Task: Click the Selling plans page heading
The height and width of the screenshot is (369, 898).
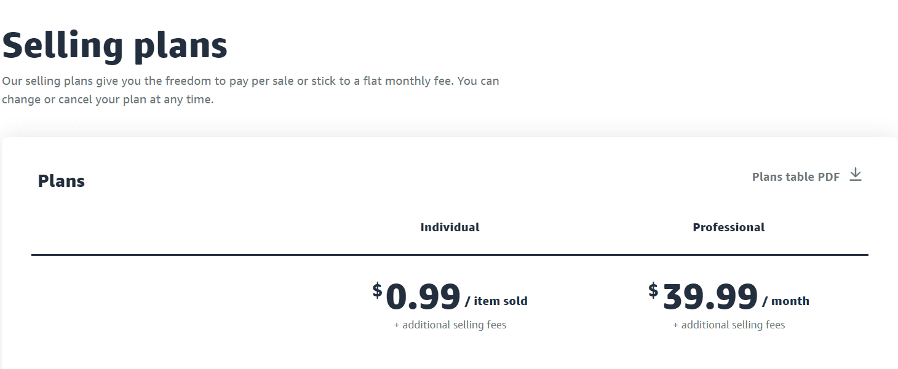Action: (x=116, y=44)
